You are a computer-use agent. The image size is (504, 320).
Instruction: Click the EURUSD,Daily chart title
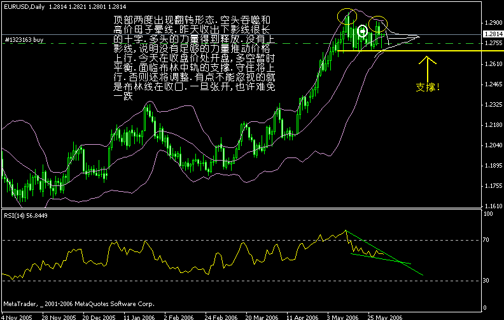24,7
